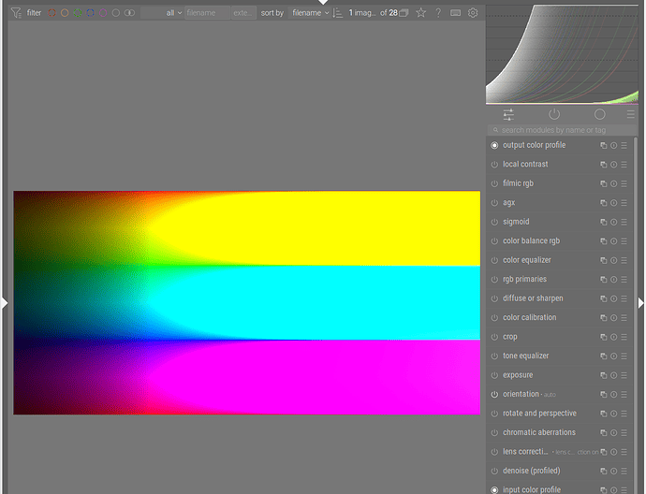Reset the color calibration module
646x494 pixels.
(614, 318)
